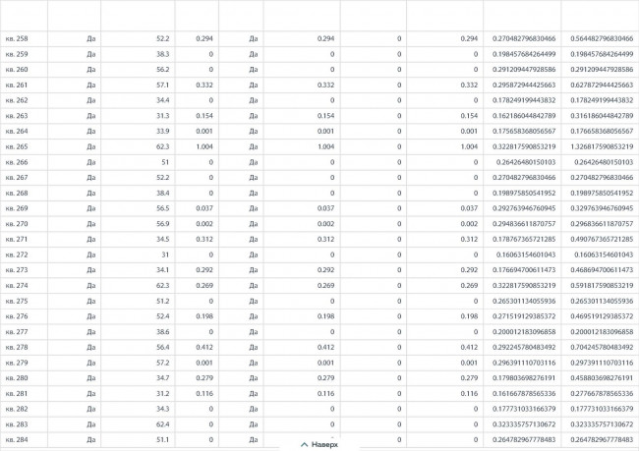Select the row label 'кв. 268'
This screenshot has width=639, height=451.
tap(17, 194)
